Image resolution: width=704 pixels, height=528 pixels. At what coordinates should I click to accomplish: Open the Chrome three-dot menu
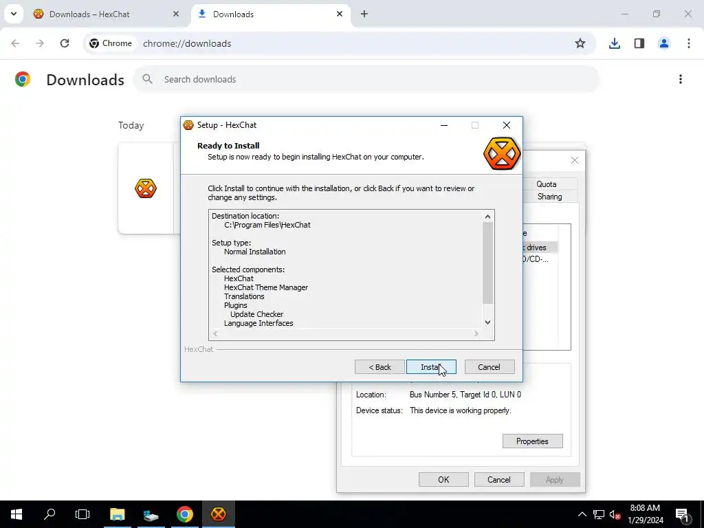pyautogui.click(x=689, y=43)
